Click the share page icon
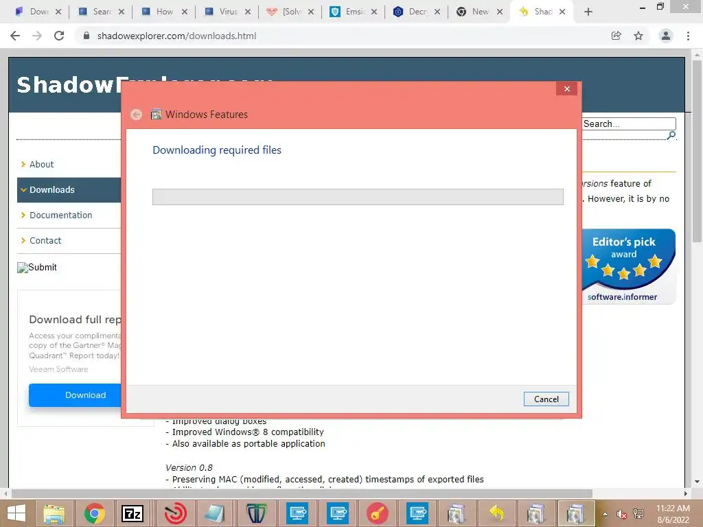Screen dimensions: 703x527 (x=616, y=36)
